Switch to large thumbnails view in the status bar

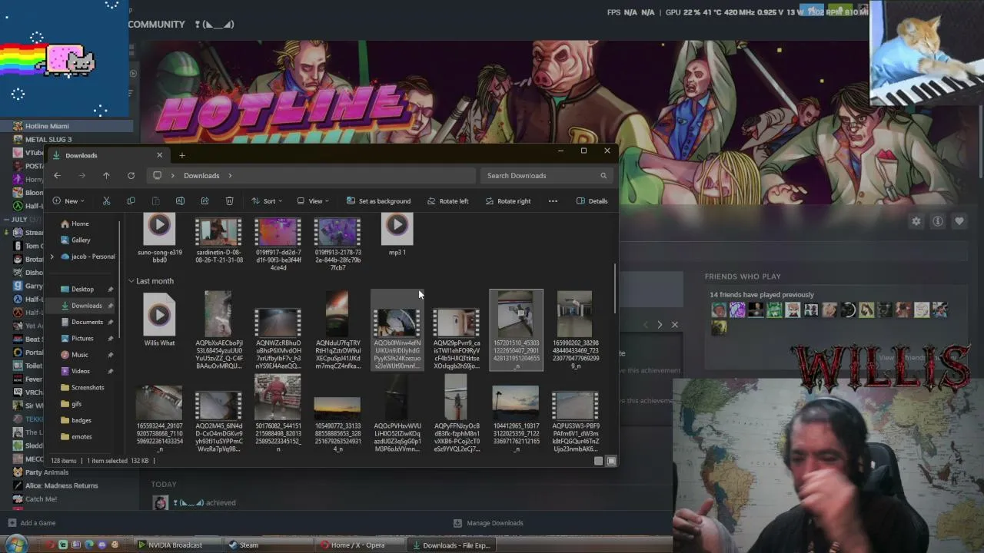[611, 461]
